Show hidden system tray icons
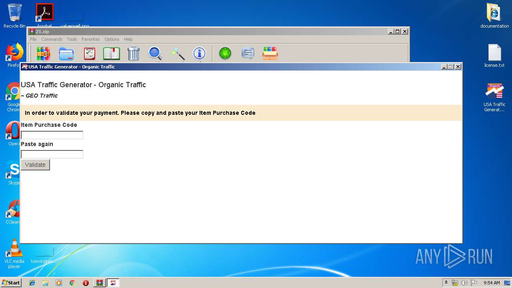This screenshot has height=288, width=512. point(446,283)
